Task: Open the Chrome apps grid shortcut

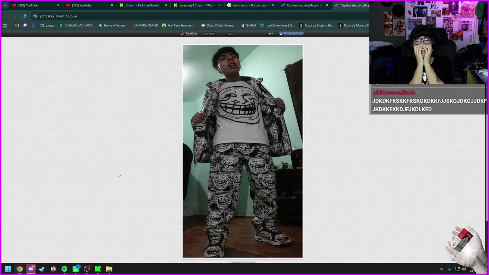Action: tap(5, 26)
